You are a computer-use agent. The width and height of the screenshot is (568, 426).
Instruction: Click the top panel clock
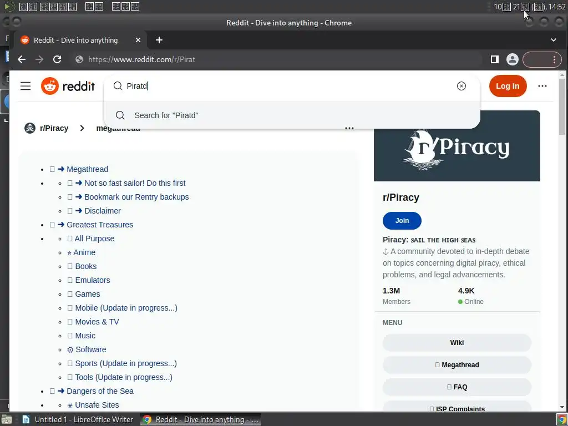click(530, 7)
